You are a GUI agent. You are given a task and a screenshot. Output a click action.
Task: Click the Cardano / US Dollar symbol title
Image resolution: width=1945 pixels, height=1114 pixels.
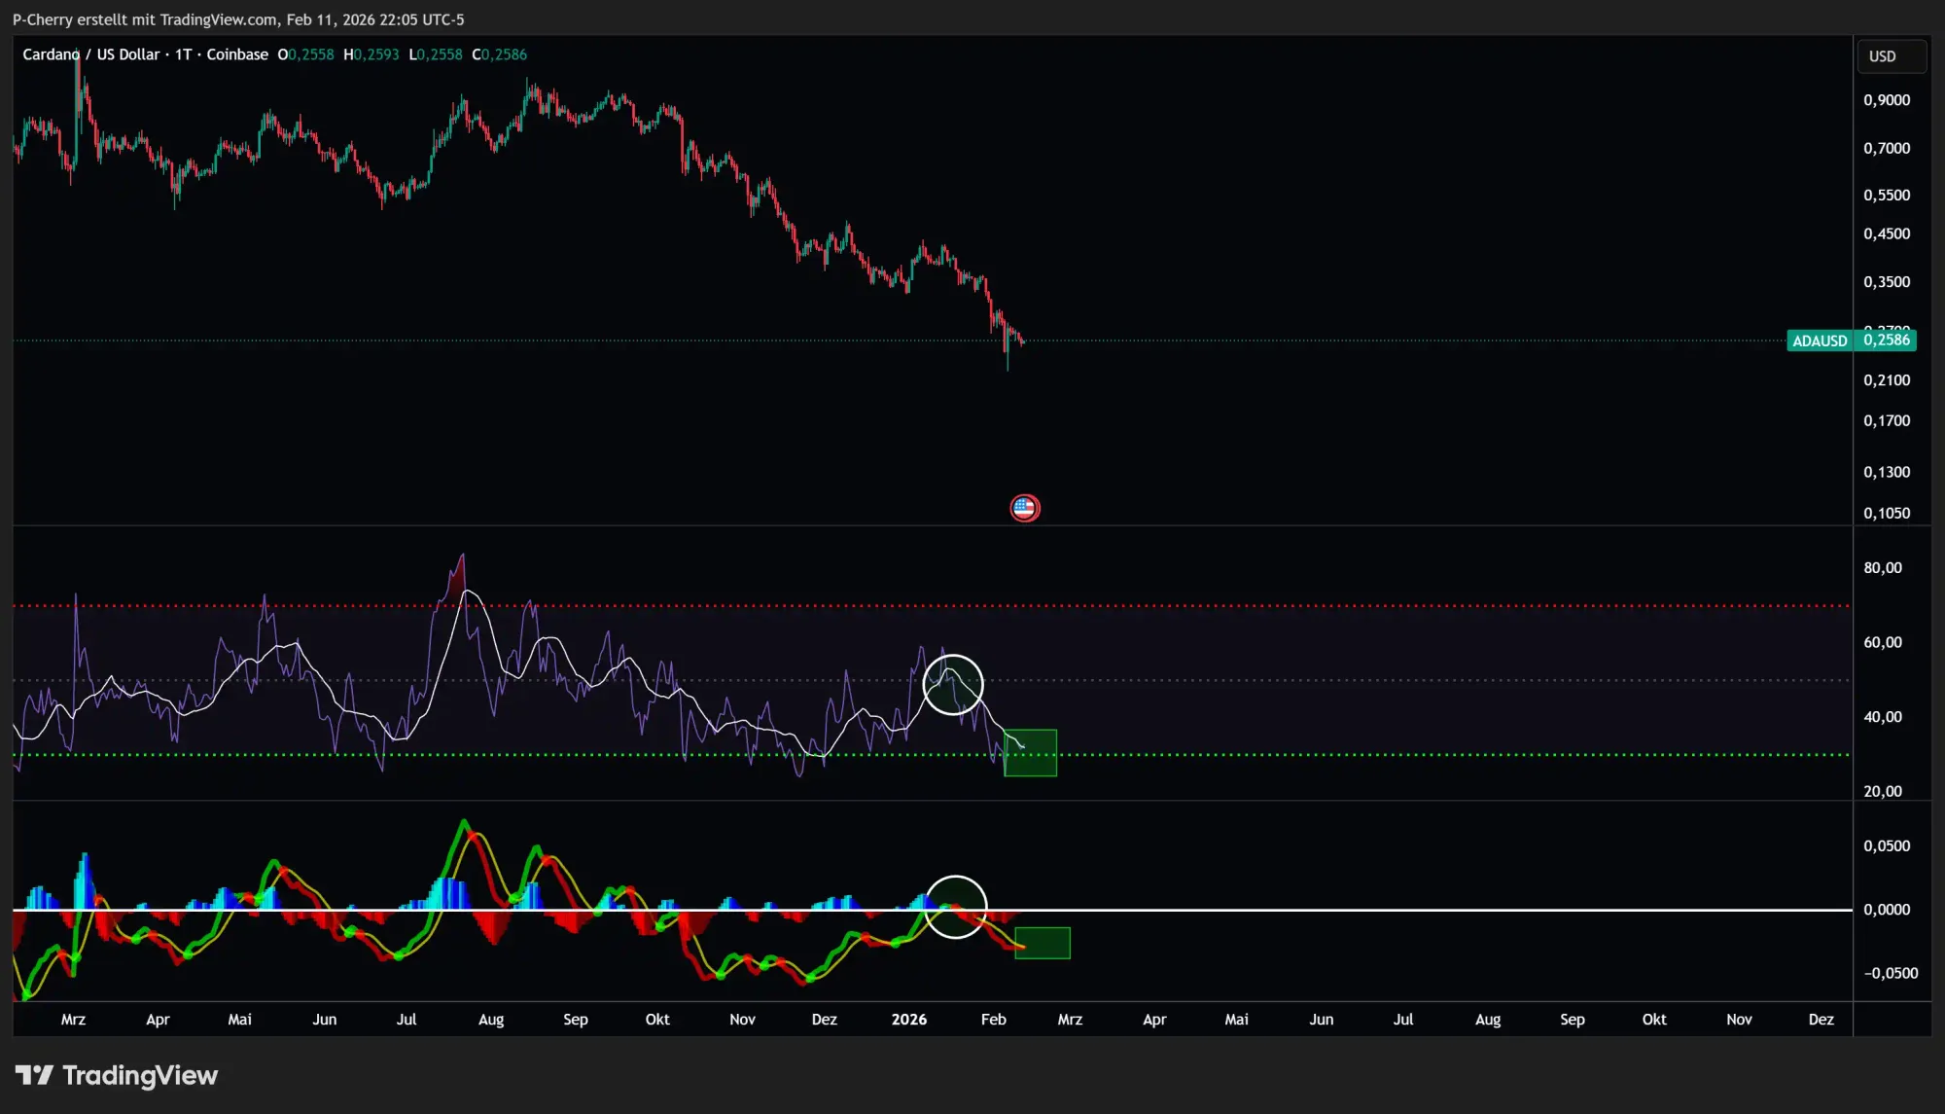coord(92,54)
